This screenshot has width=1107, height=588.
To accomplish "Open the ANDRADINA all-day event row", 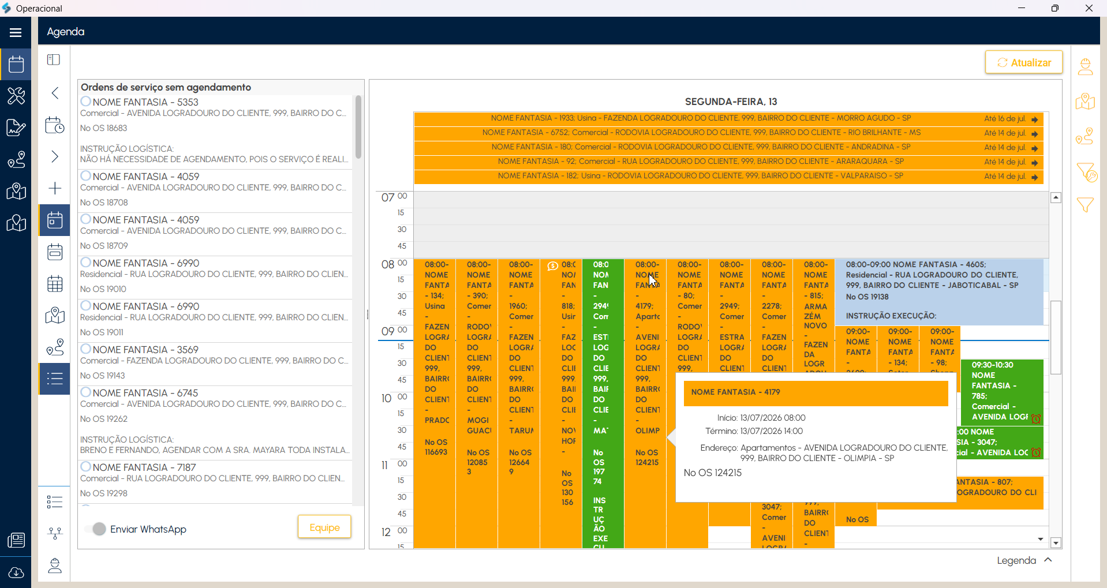I will tap(728, 148).
